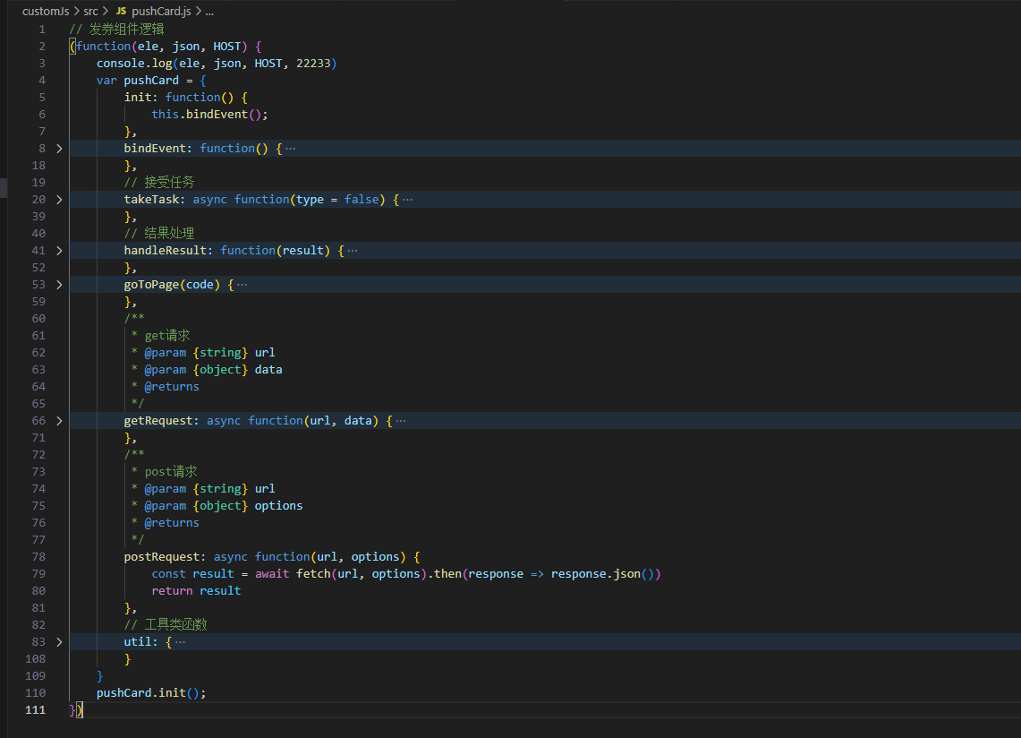Unfold goToPage method via gutter chevron

coord(59,285)
